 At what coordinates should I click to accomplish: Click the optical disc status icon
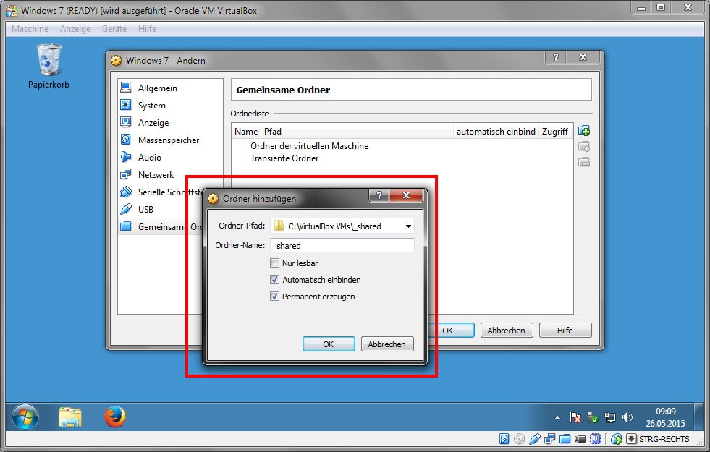click(x=520, y=438)
